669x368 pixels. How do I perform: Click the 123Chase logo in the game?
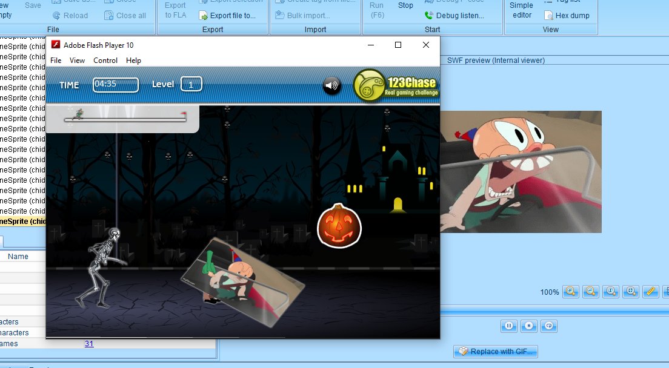coord(396,85)
